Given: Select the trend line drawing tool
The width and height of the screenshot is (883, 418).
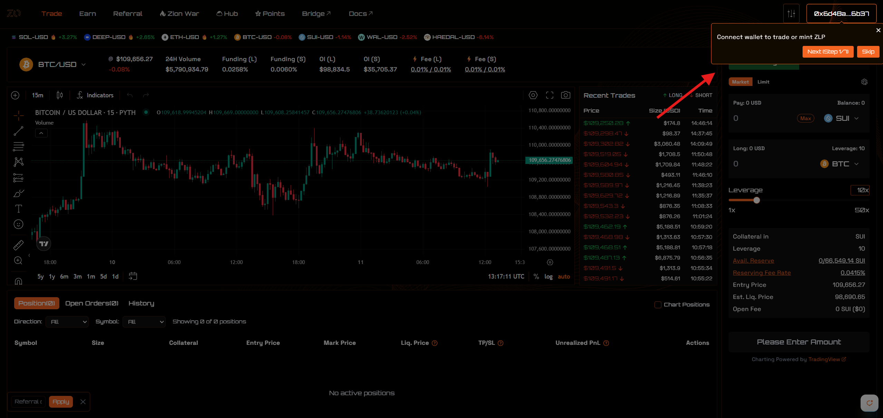Looking at the screenshot, I should click(18, 131).
